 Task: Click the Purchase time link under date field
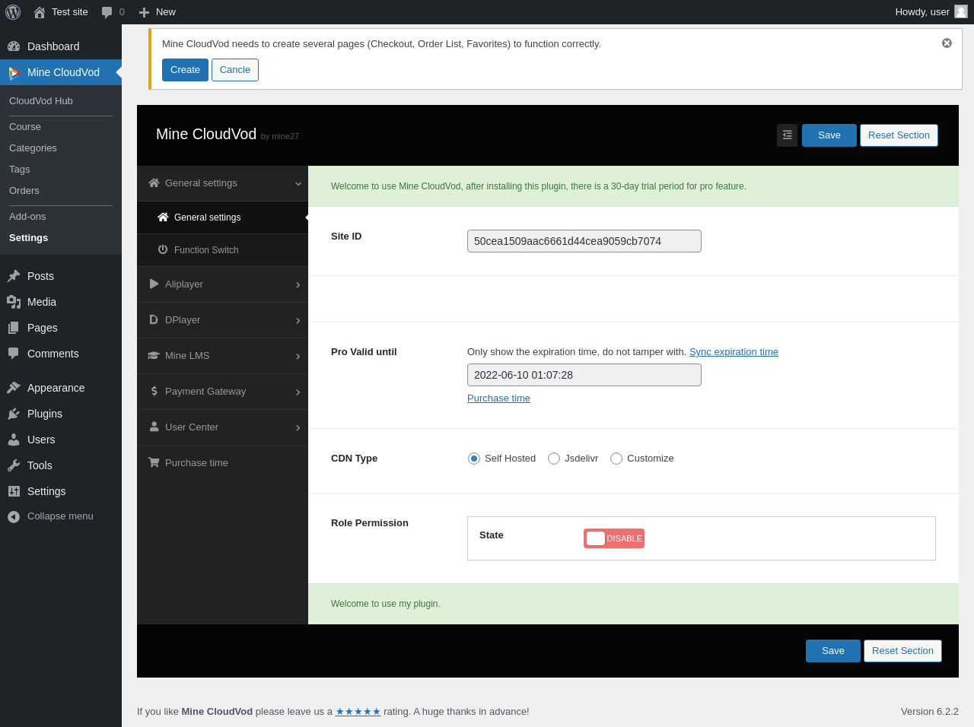point(498,398)
